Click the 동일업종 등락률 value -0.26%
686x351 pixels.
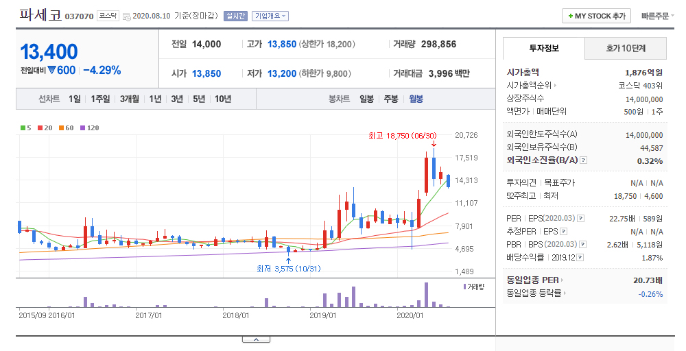(x=650, y=294)
